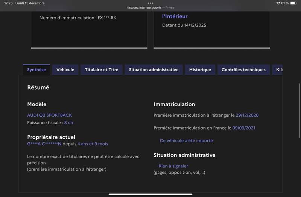
Task: Click the 'Rien à signaler' status text
Action: click(x=173, y=166)
